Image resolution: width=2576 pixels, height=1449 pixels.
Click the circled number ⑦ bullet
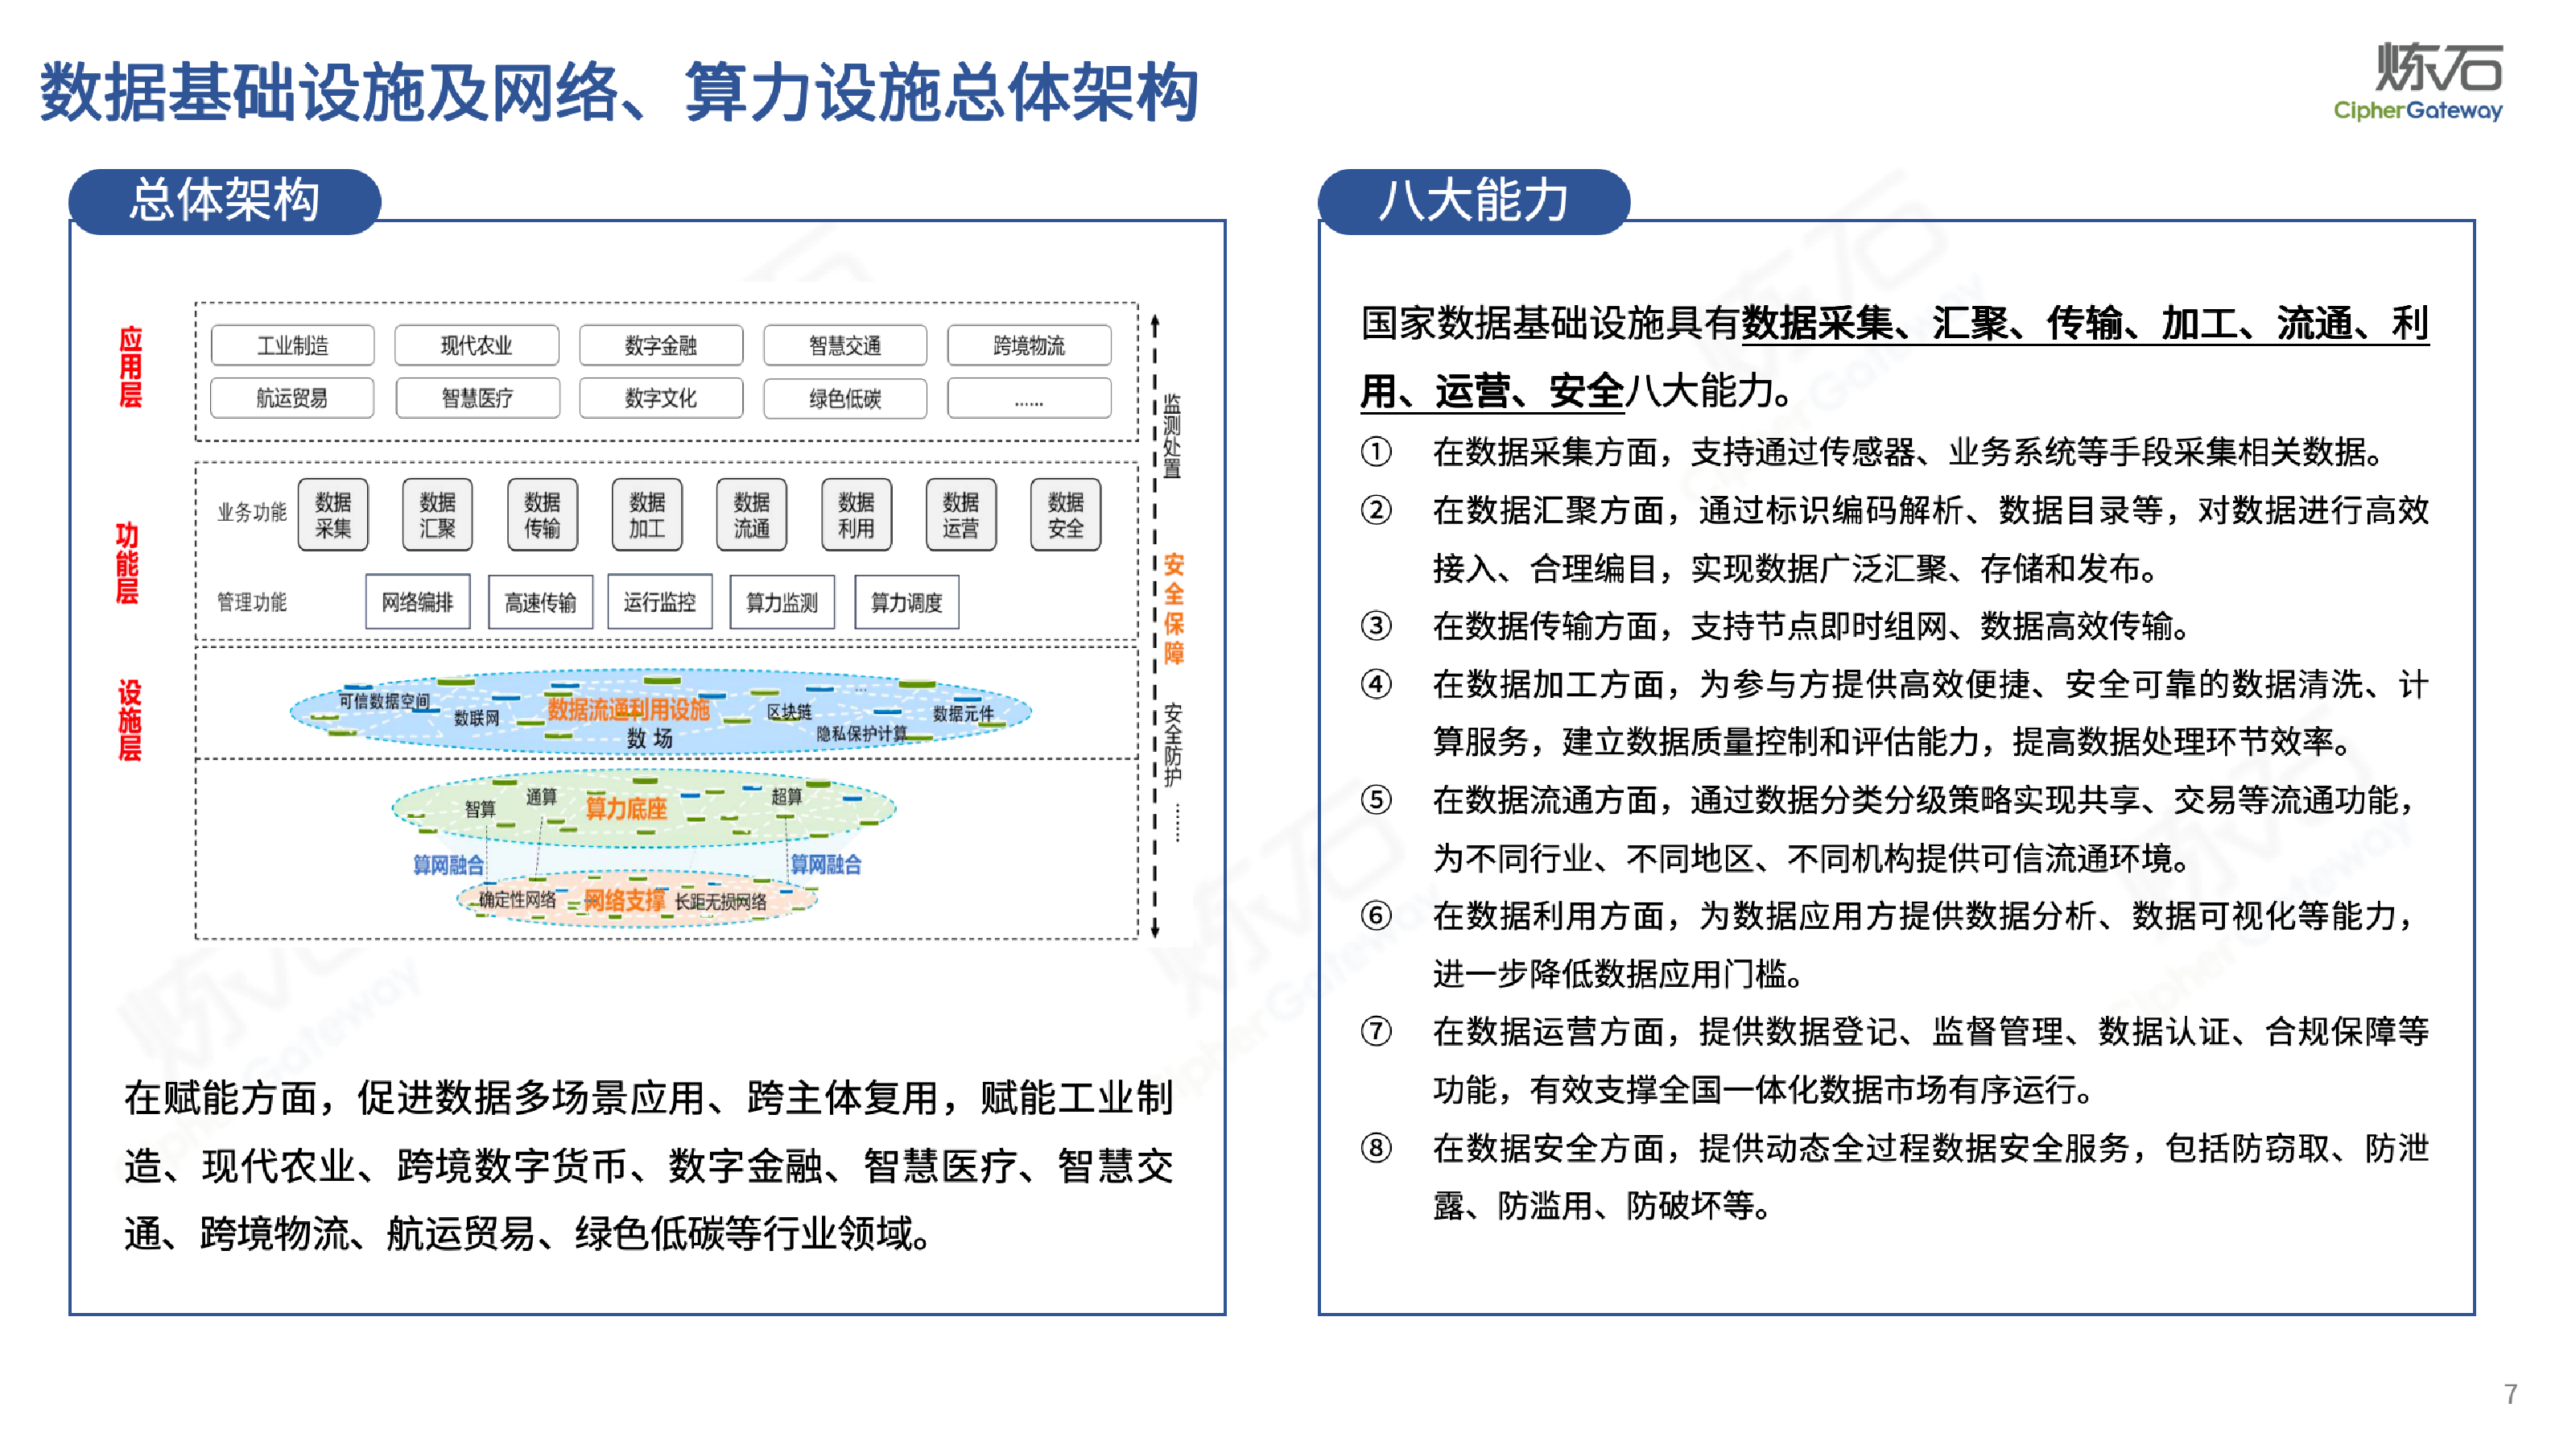[x=1376, y=1031]
